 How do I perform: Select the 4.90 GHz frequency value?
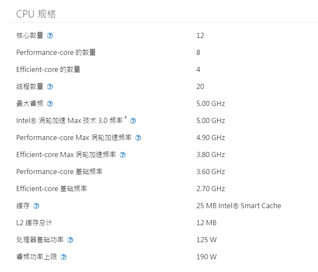click(210, 138)
